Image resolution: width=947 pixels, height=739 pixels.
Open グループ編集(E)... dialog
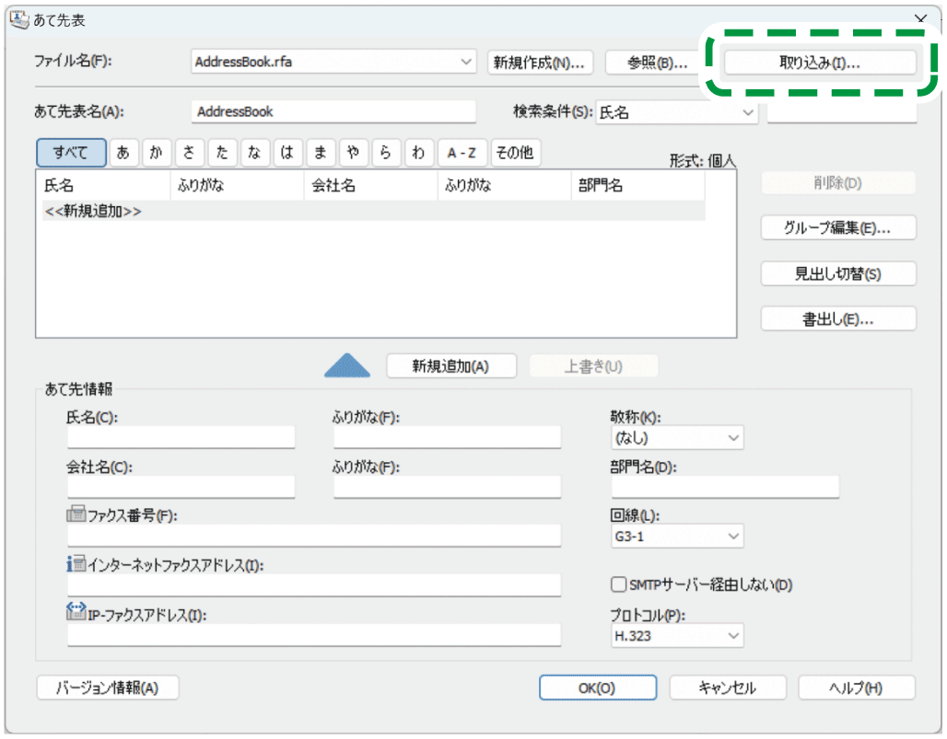tap(838, 227)
